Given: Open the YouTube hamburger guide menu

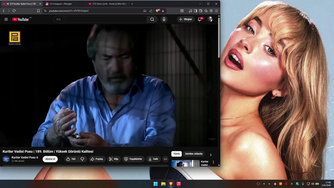Looking at the screenshot, I should pos(6,19).
